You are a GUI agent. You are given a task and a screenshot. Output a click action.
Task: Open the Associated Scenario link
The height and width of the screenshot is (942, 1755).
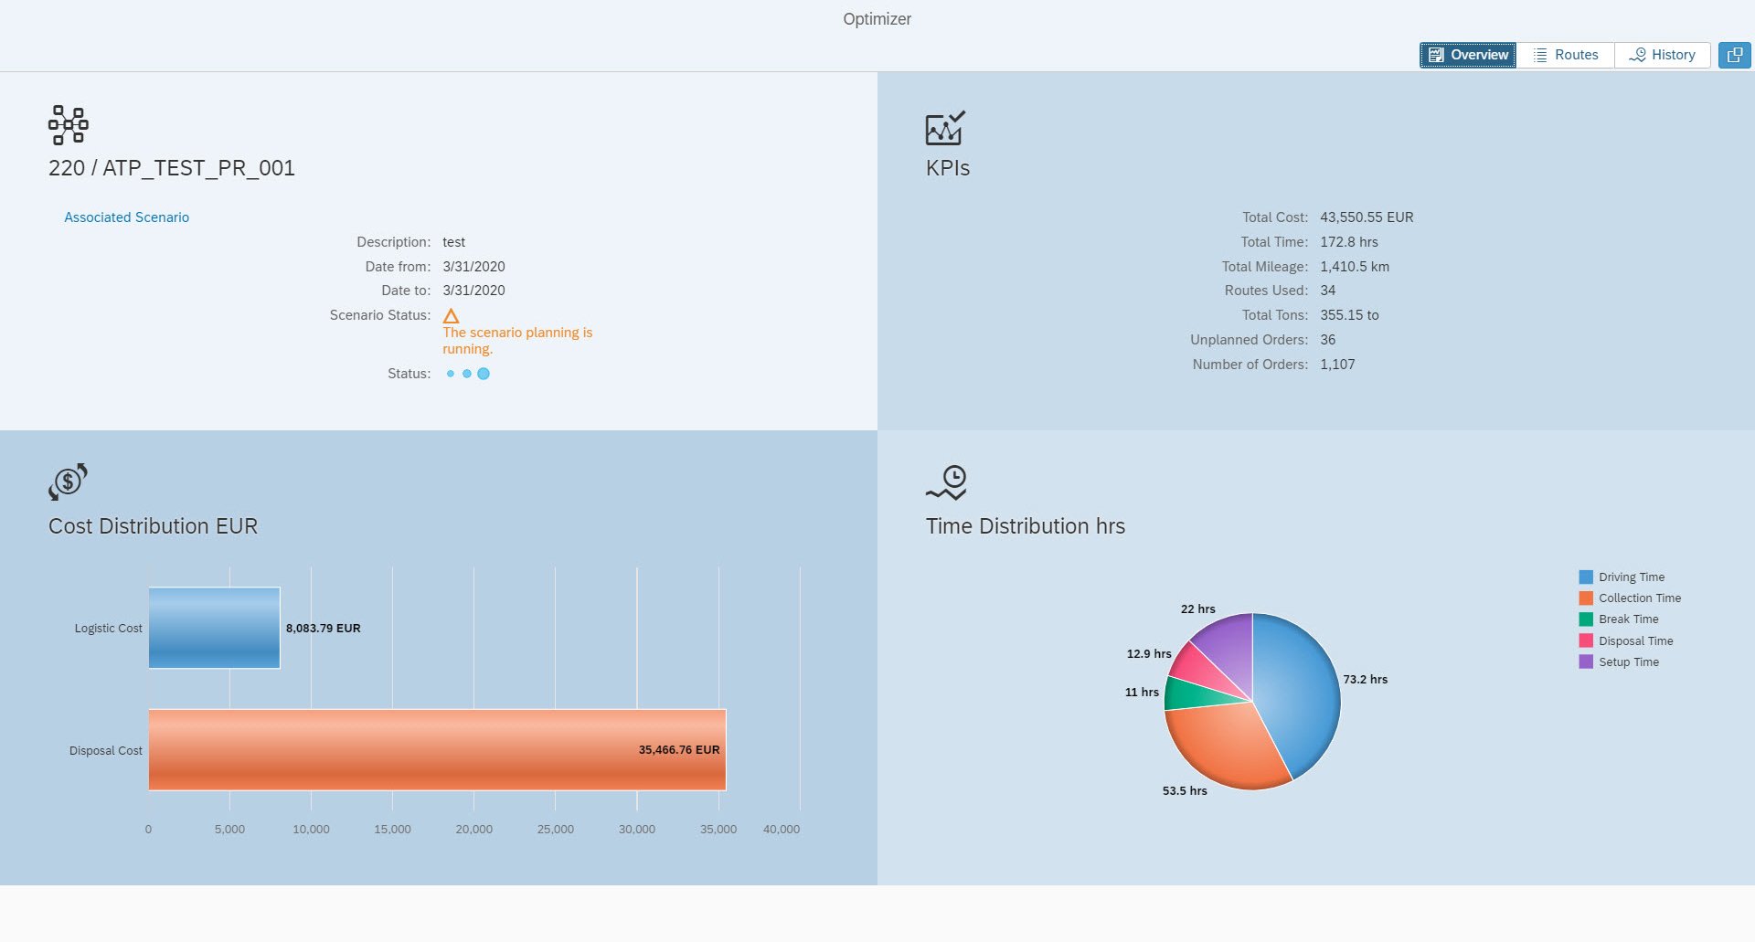tap(126, 217)
